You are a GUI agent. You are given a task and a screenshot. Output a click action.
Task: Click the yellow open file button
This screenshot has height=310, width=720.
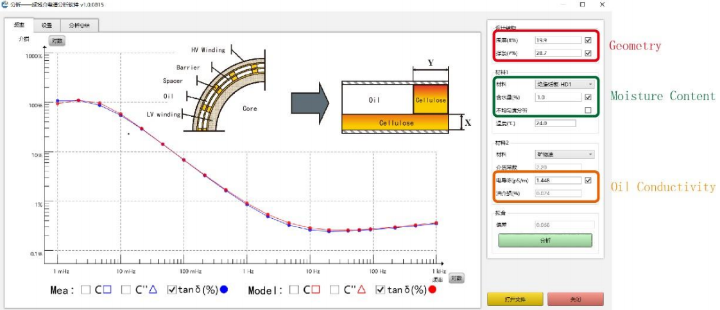click(x=515, y=300)
